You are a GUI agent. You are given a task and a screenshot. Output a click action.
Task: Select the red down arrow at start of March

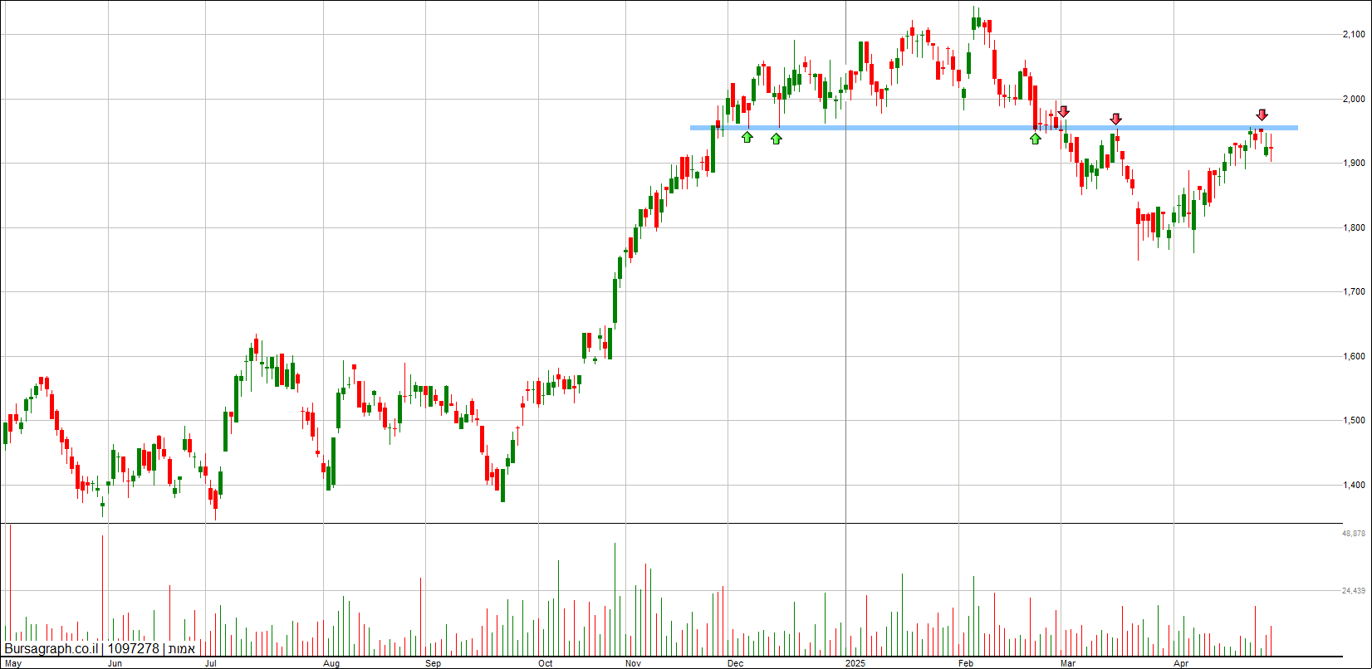(x=1063, y=111)
